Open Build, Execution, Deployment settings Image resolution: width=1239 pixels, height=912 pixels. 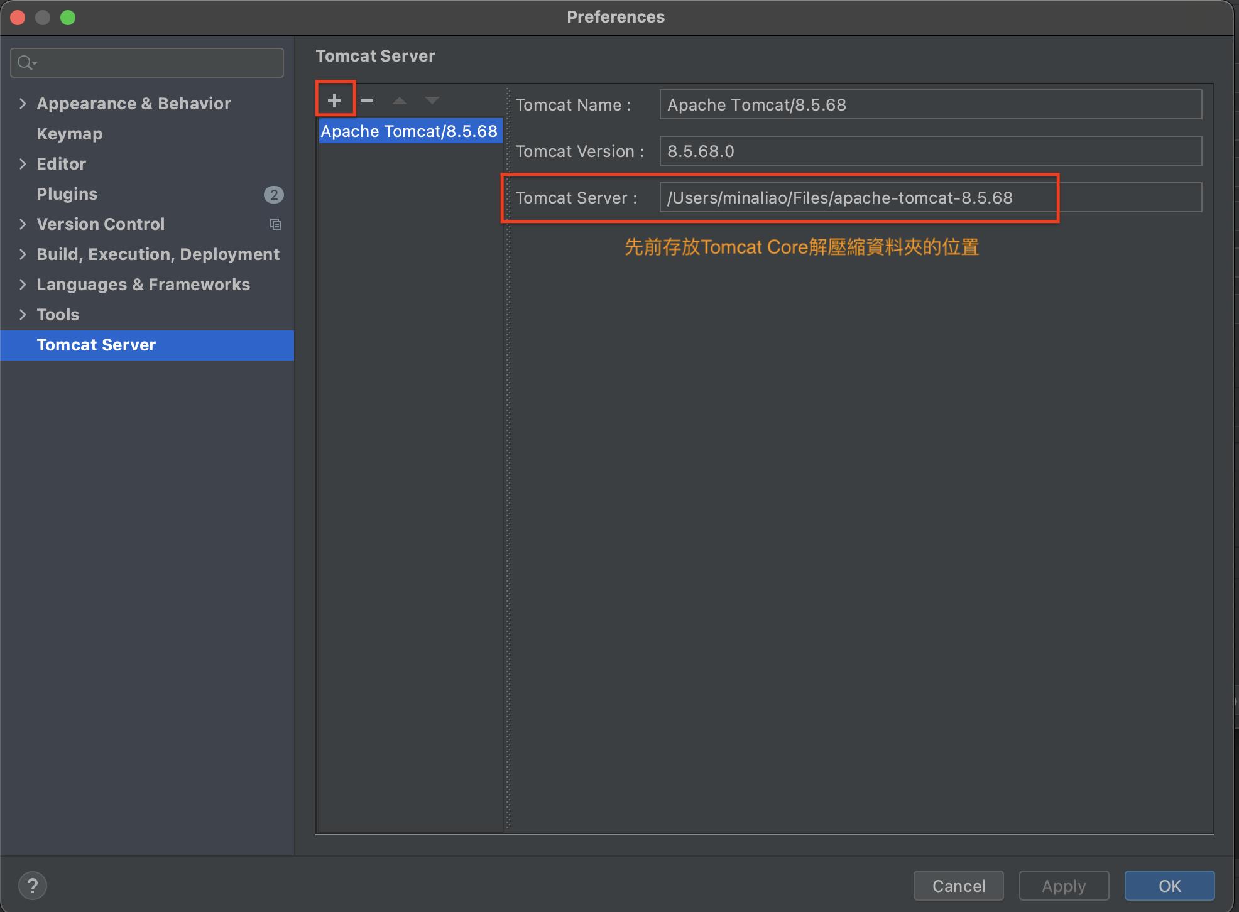pos(158,254)
